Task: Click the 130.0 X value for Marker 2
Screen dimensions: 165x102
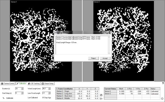Action: pyautogui.click(x=79, y=94)
